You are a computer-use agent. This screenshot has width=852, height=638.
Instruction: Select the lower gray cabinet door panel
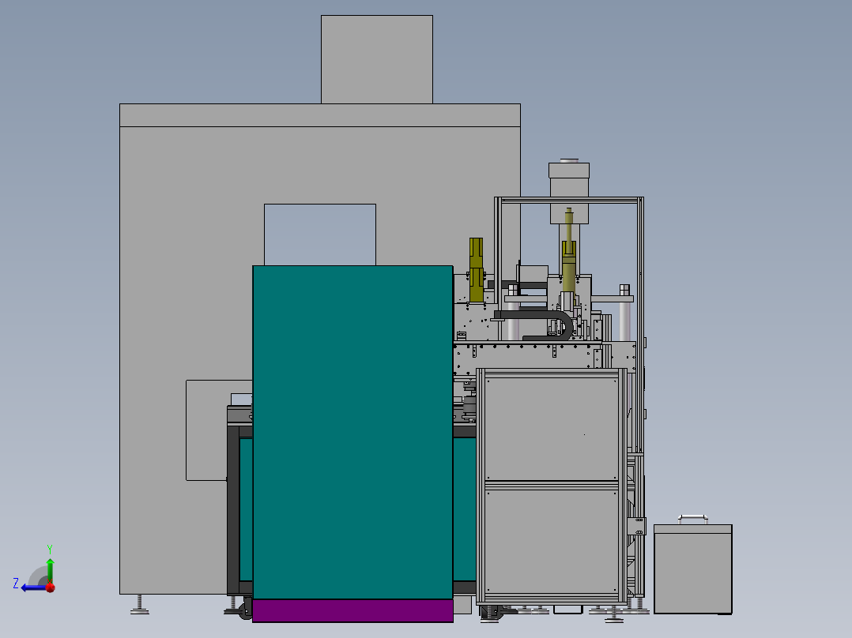point(552,542)
